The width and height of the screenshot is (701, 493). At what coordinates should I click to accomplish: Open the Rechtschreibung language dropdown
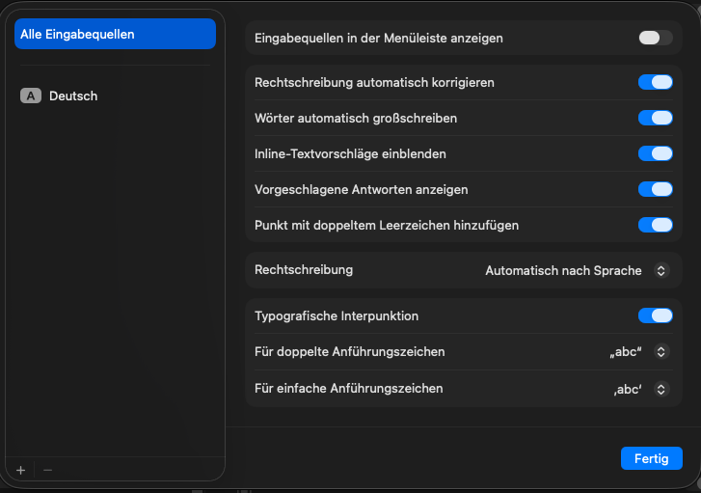[576, 270]
